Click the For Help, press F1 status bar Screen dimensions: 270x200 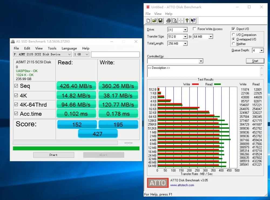(x=158, y=194)
